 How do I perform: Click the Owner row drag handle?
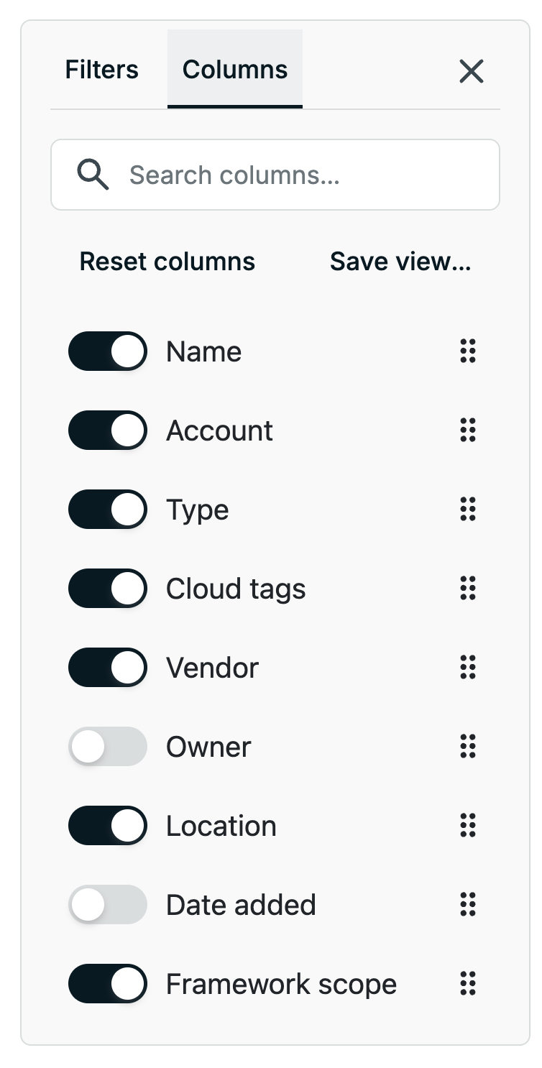[468, 747]
